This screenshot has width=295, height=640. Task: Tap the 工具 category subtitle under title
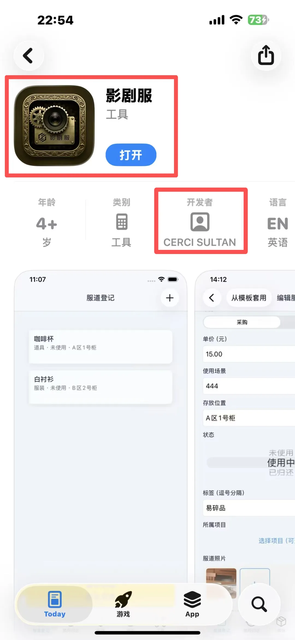click(117, 114)
